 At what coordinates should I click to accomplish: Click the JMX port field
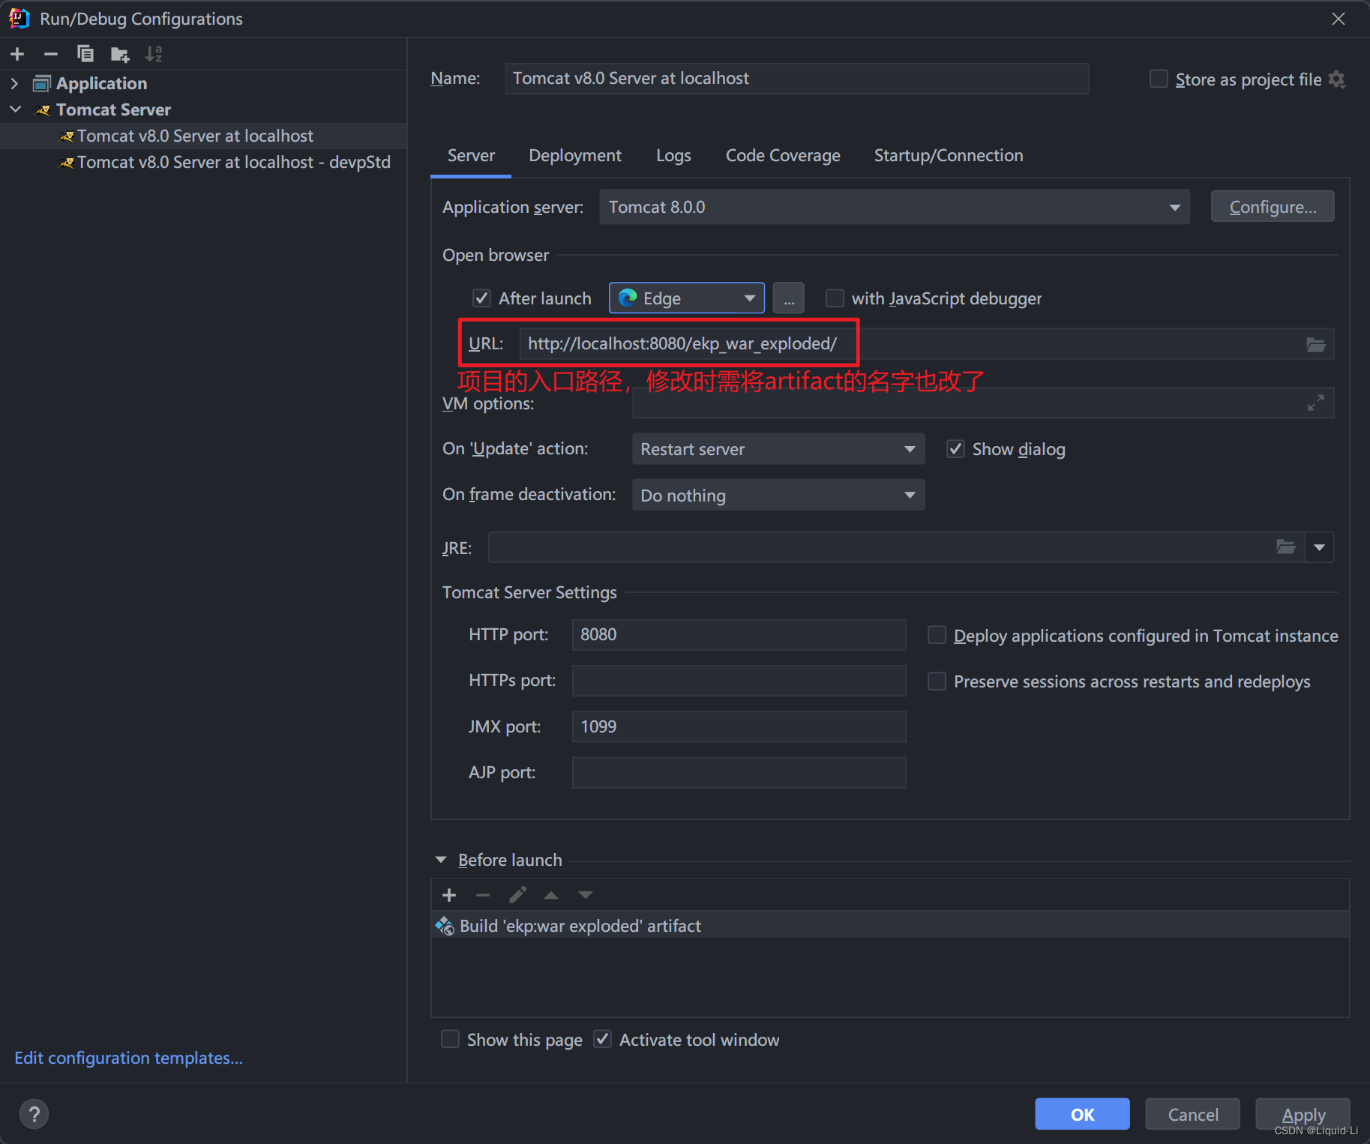click(x=739, y=726)
